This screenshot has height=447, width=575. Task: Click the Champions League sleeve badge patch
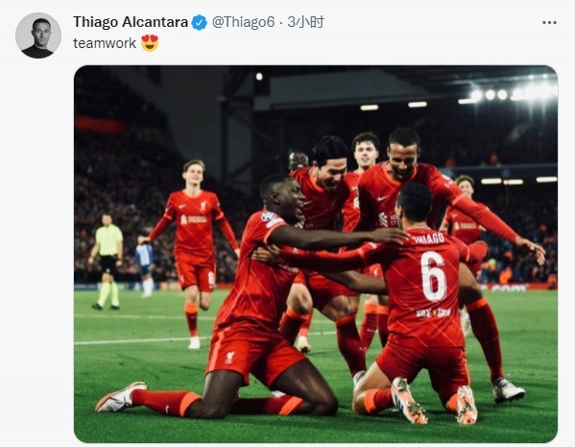tap(269, 216)
